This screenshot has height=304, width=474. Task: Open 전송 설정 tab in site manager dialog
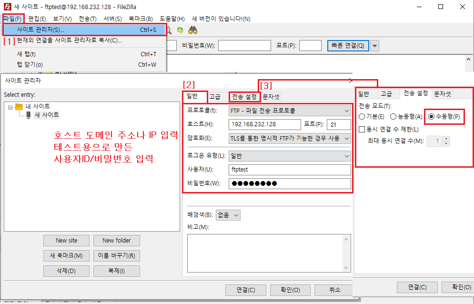[x=244, y=97]
